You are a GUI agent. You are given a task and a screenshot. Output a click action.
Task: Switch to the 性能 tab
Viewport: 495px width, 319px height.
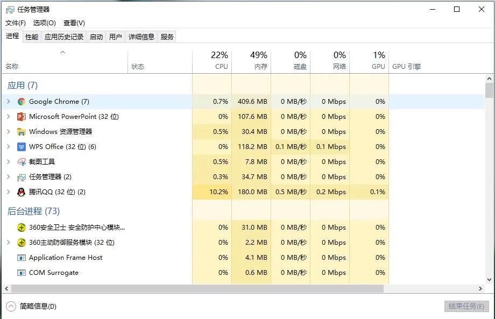[x=32, y=37]
